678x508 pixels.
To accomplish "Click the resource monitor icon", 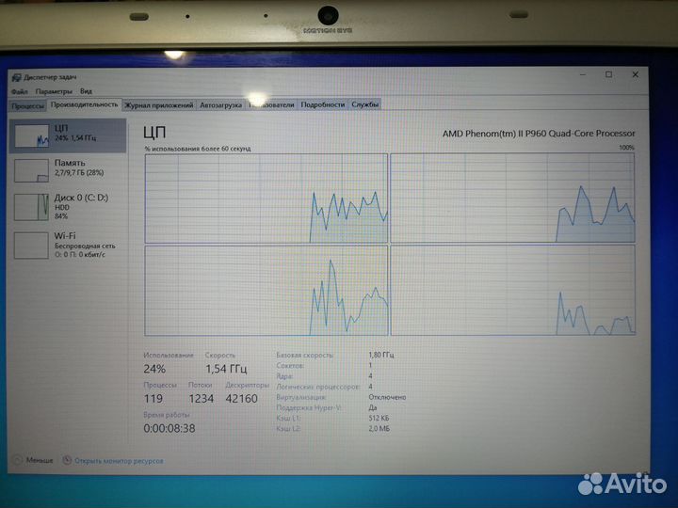I will click(67, 460).
